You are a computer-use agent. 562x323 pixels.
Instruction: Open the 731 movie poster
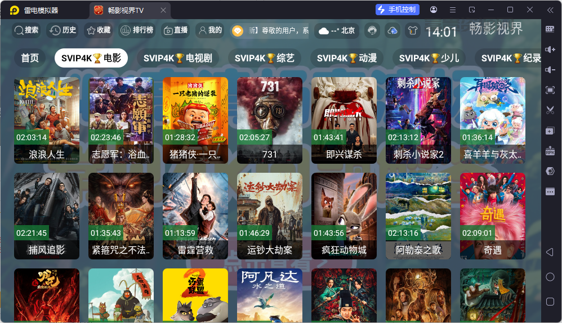coord(270,120)
